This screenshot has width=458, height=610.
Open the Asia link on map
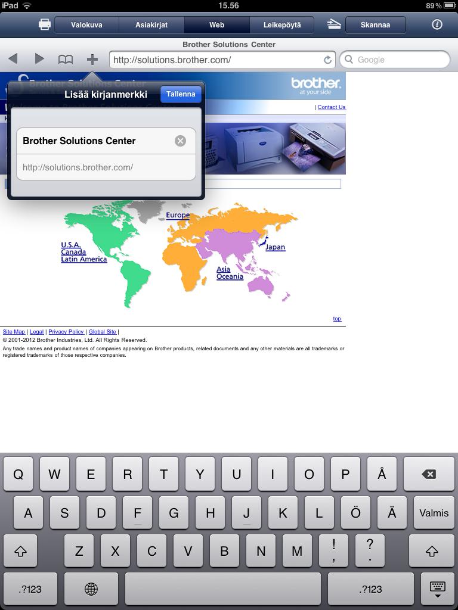(224, 269)
